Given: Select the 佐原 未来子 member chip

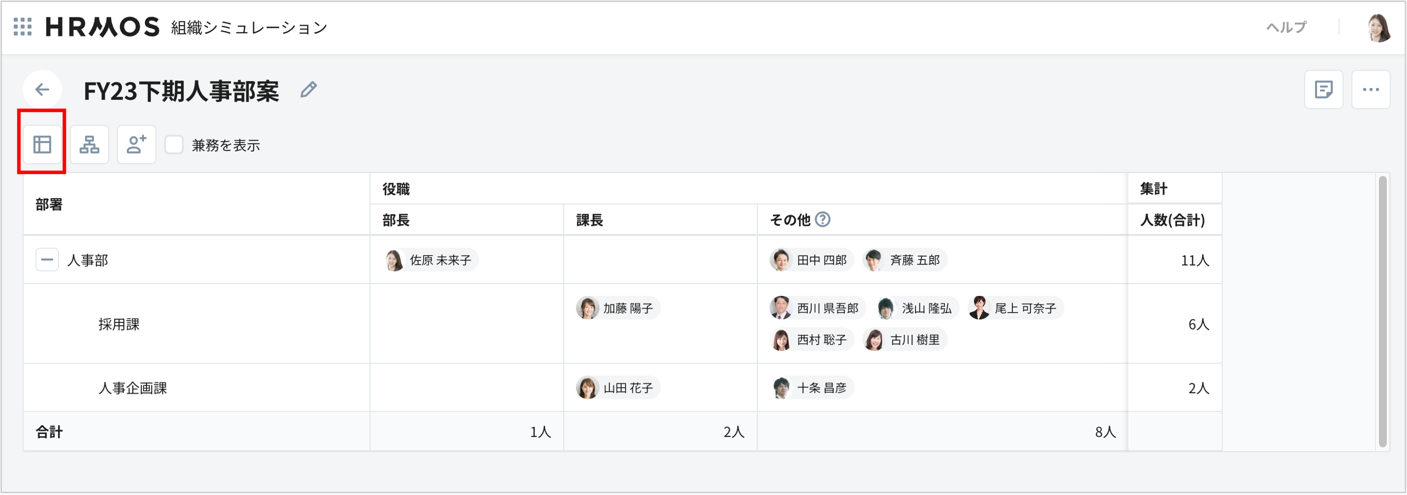Looking at the screenshot, I should (430, 259).
